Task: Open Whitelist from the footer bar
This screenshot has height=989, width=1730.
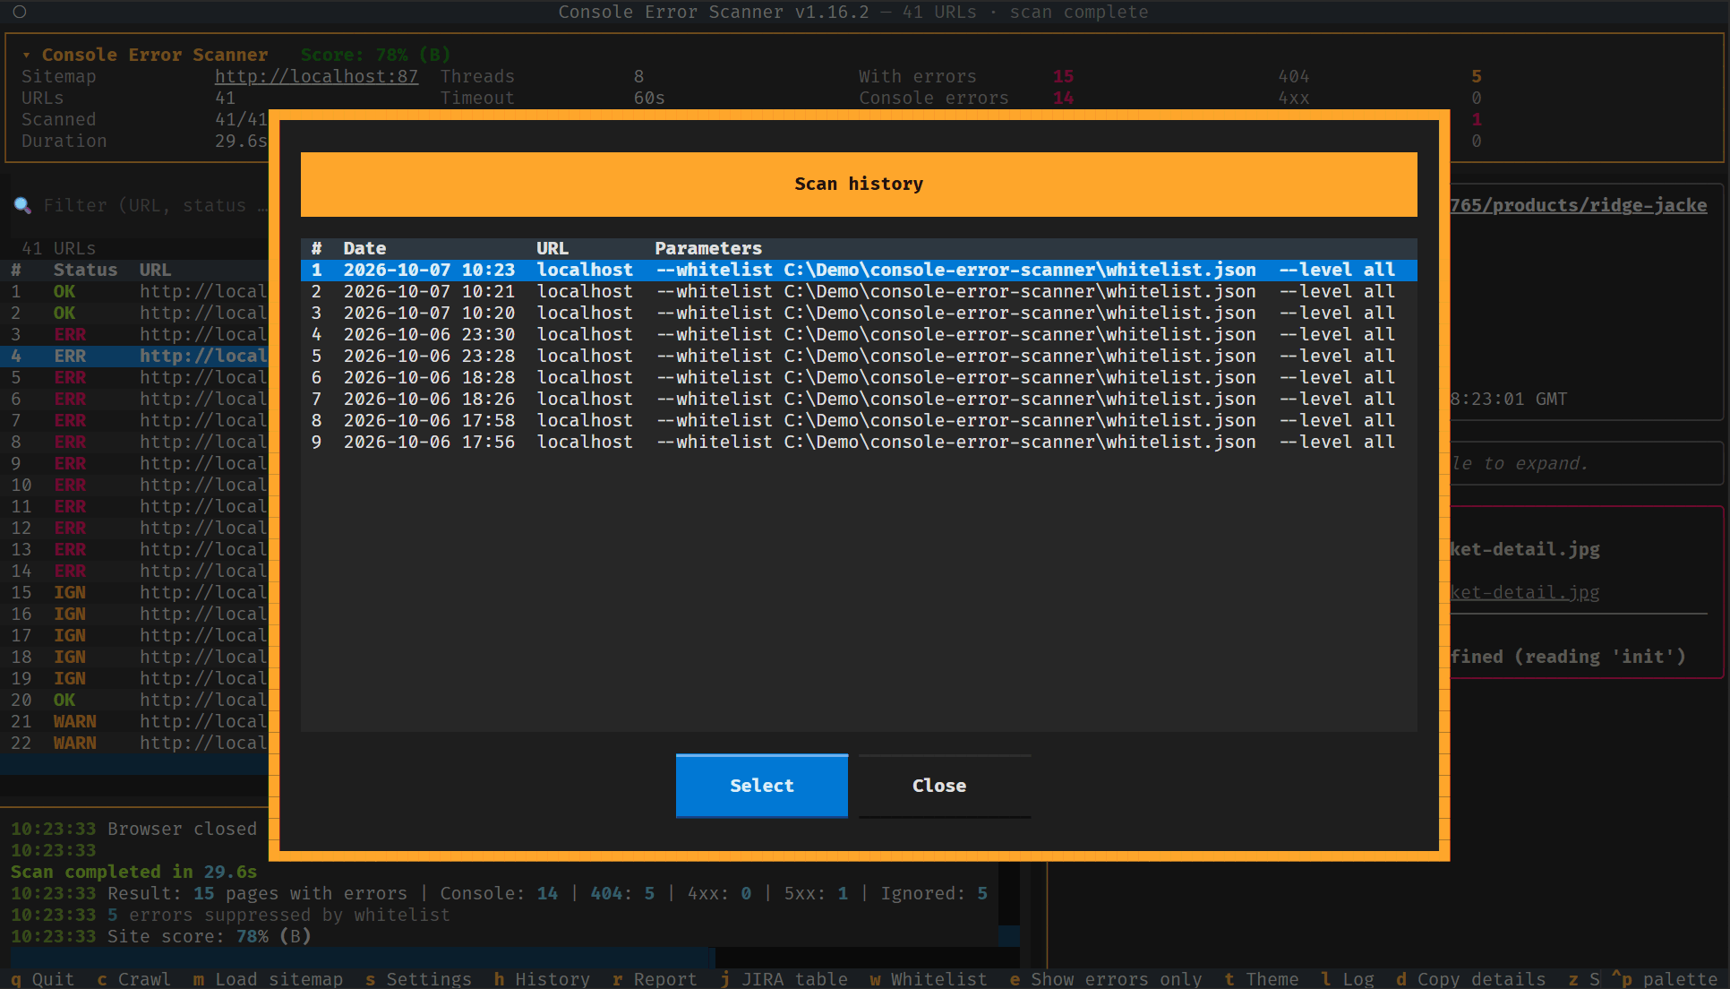Action: click(928, 979)
